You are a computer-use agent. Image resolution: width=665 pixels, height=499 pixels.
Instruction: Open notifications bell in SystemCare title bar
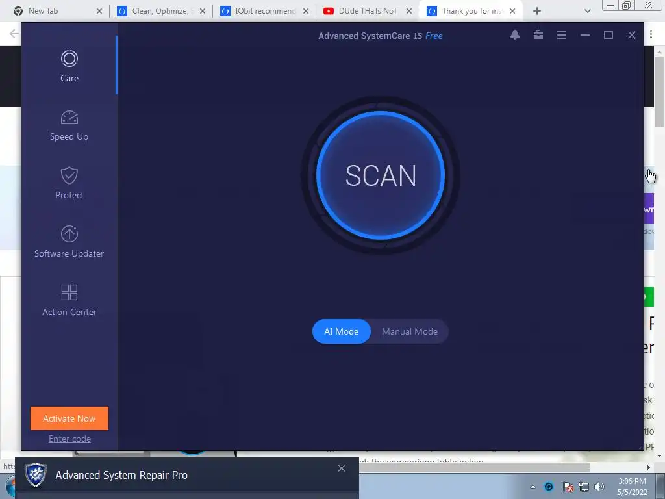tap(515, 35)
